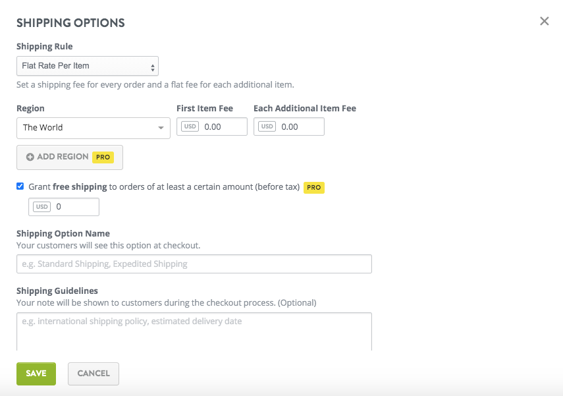
Task: Open the Shipping Rule dropdown
Action: tap(88, 66)
